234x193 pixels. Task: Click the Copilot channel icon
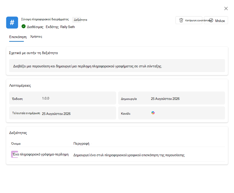153,113
